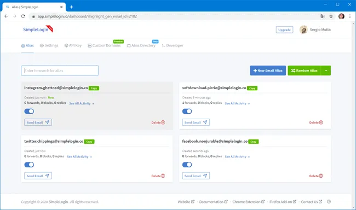Open the Chrome profile avatar
The width and height of the screenshot is (356, 210).
coord(341,16)
